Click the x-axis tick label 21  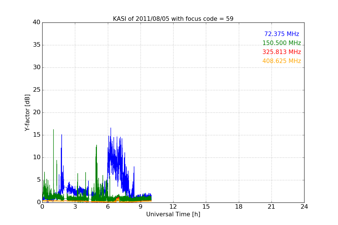(272, 207)
